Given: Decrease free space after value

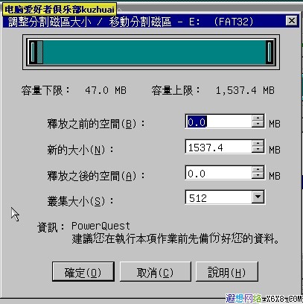Looking at the screenshot, I should (x=258, y=176).
